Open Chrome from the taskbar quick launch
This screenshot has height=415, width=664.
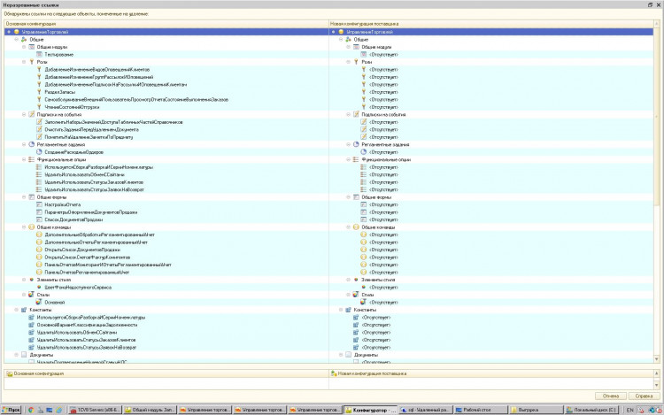click(30, 410)
